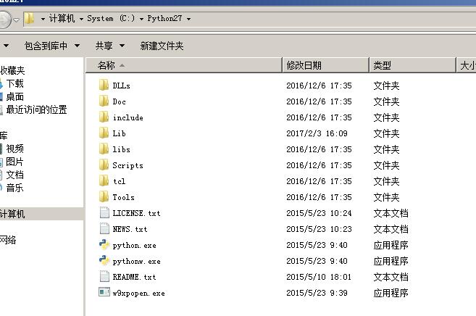The width and height of the screenshot is (476, 316).
Task: Click the address bar folder icon
Action: [30, 18]
